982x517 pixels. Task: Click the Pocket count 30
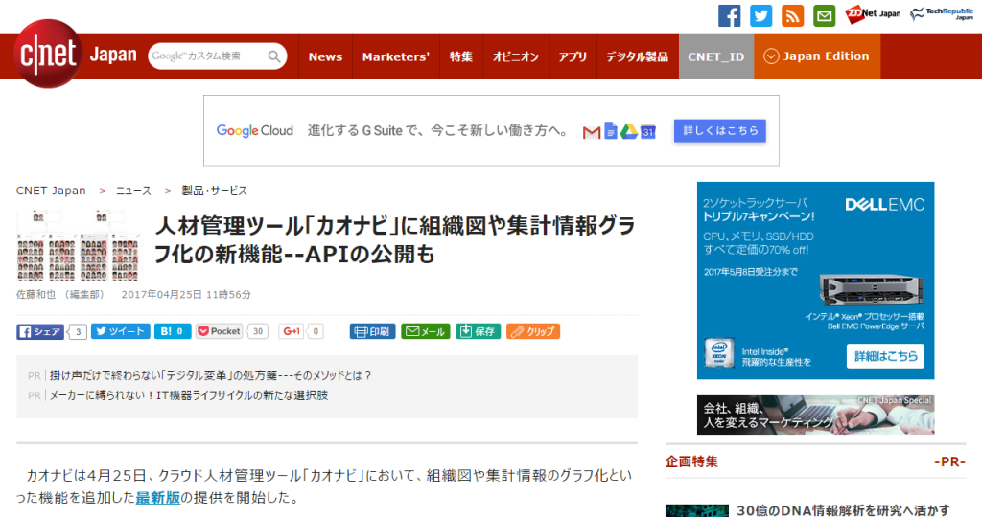(x=258, y=331)
